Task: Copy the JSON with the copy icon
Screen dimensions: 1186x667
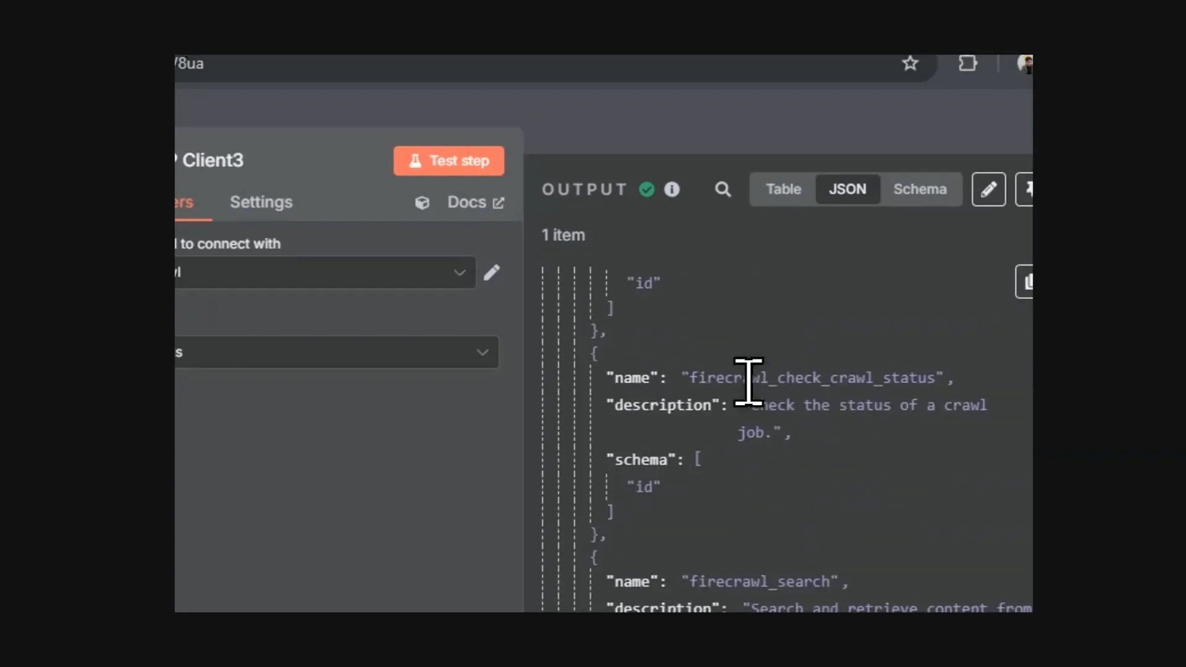Action: tap(1025, 282)
